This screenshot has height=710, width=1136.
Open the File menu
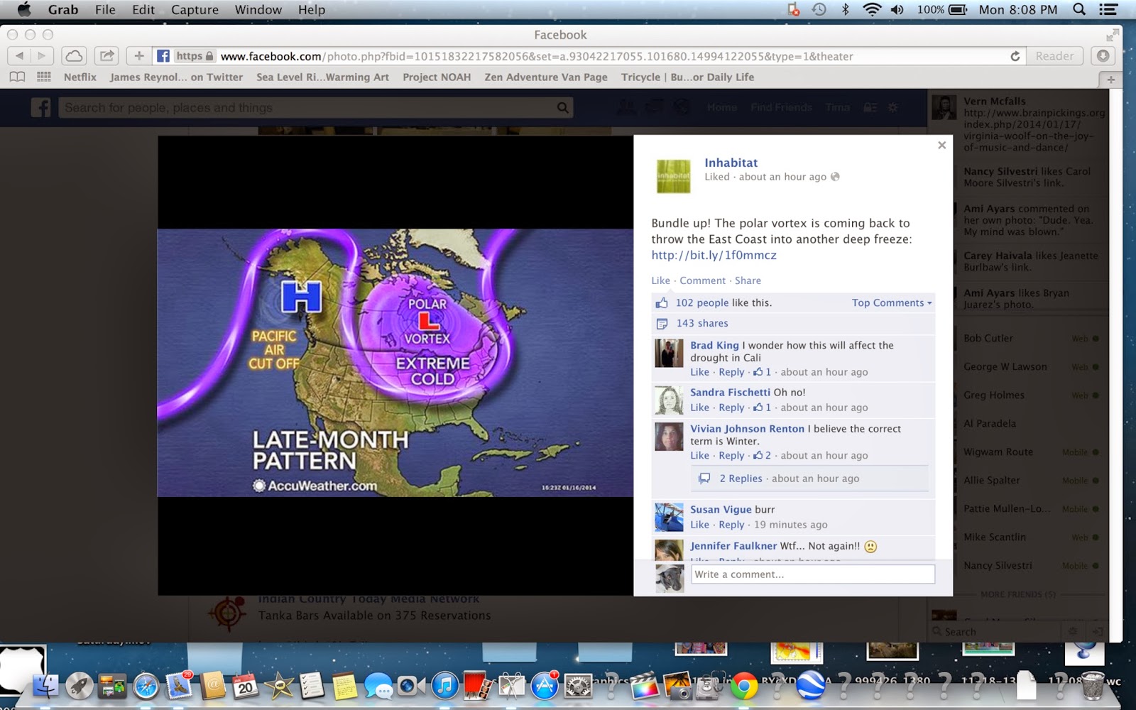(105, 9)
